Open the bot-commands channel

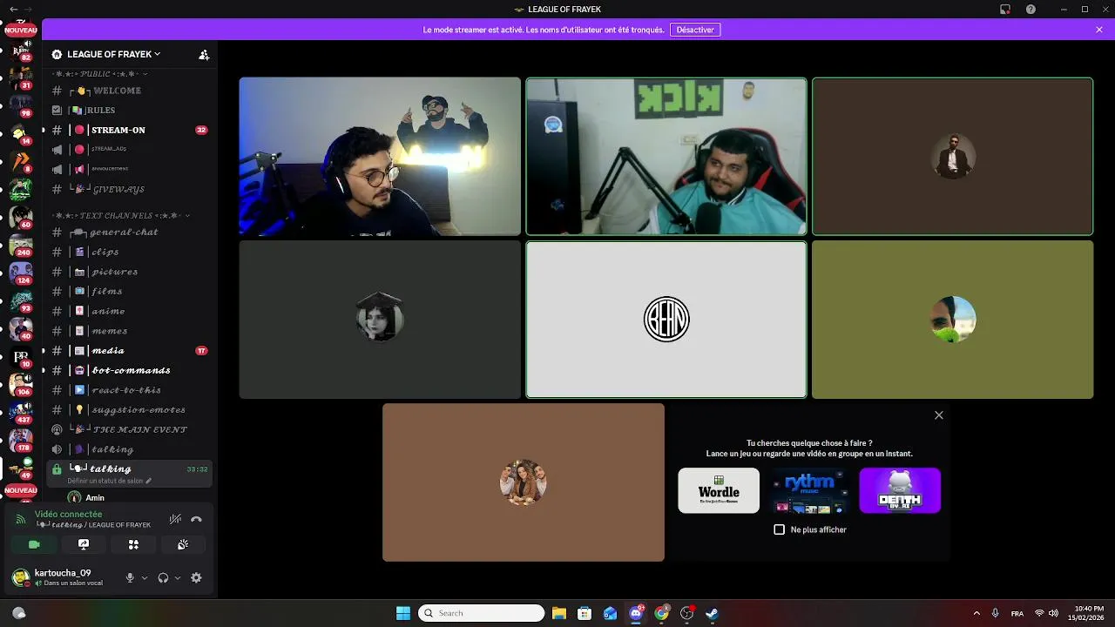coord(129,370)
